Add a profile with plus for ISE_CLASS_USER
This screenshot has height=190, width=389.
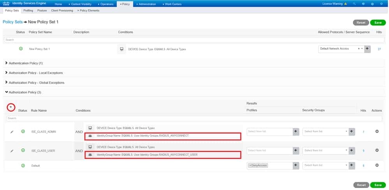[x=296, y=150]
